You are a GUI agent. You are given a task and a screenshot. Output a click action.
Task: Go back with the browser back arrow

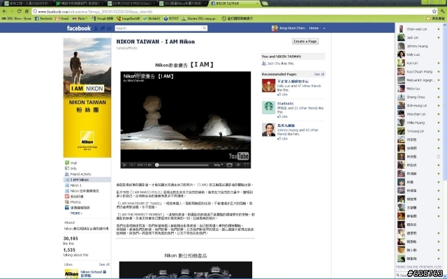pyautogui.click(x=5, y=11)
